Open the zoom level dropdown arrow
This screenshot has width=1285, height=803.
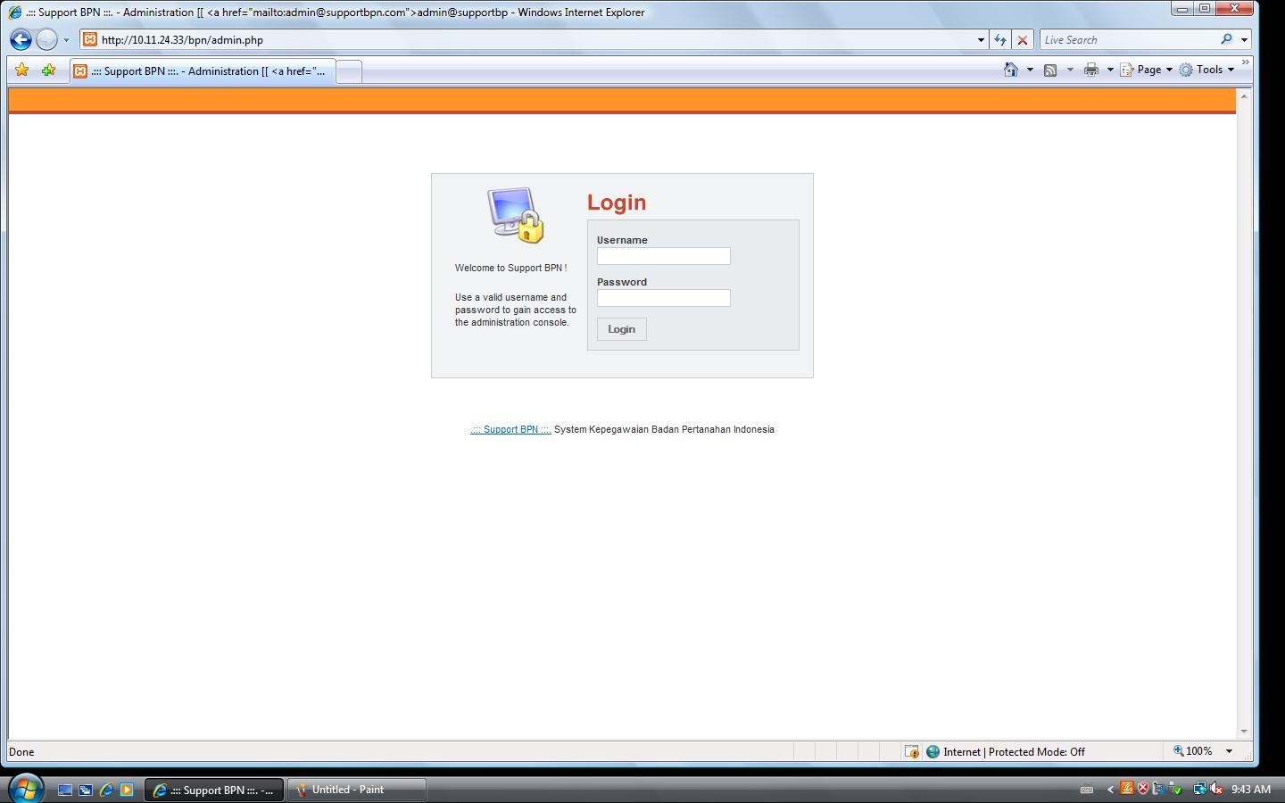click(x=1229, y=751)
